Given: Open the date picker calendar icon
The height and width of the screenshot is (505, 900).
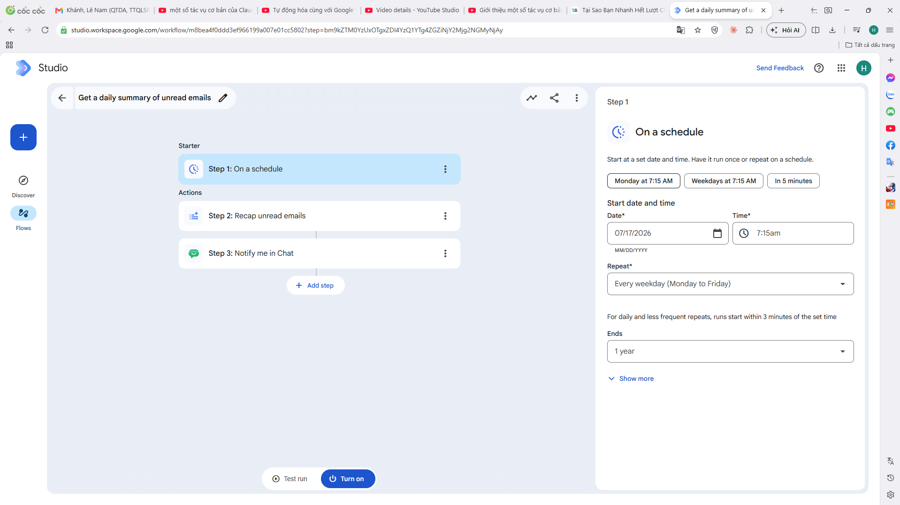Looking at the screenshot, I should pyautogui.click(x=717, y=233).
